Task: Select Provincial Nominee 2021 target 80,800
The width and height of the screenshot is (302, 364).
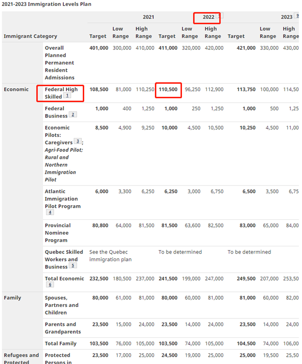Action: 100,226
